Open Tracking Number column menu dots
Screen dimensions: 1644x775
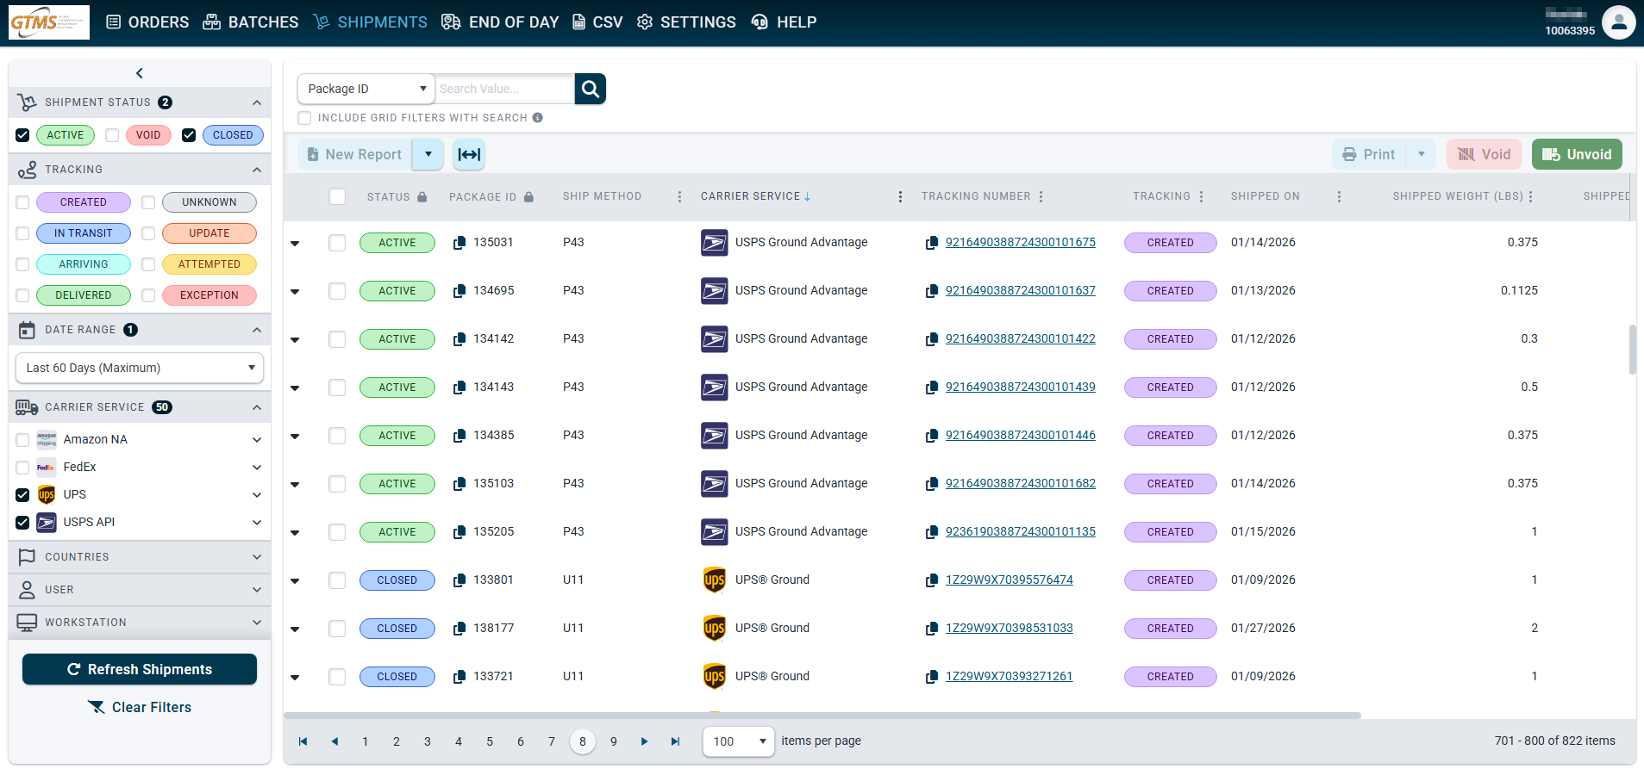coord(1041,196)
